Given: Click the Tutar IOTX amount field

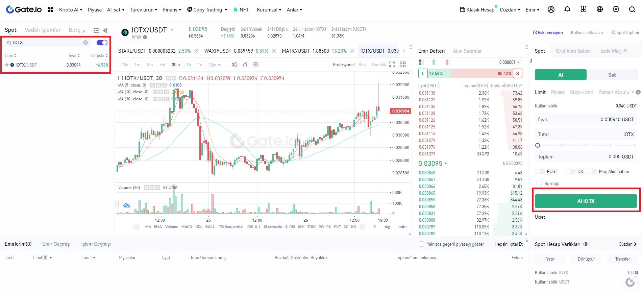Looking at the screenshot, I should (x=586, y=135).
